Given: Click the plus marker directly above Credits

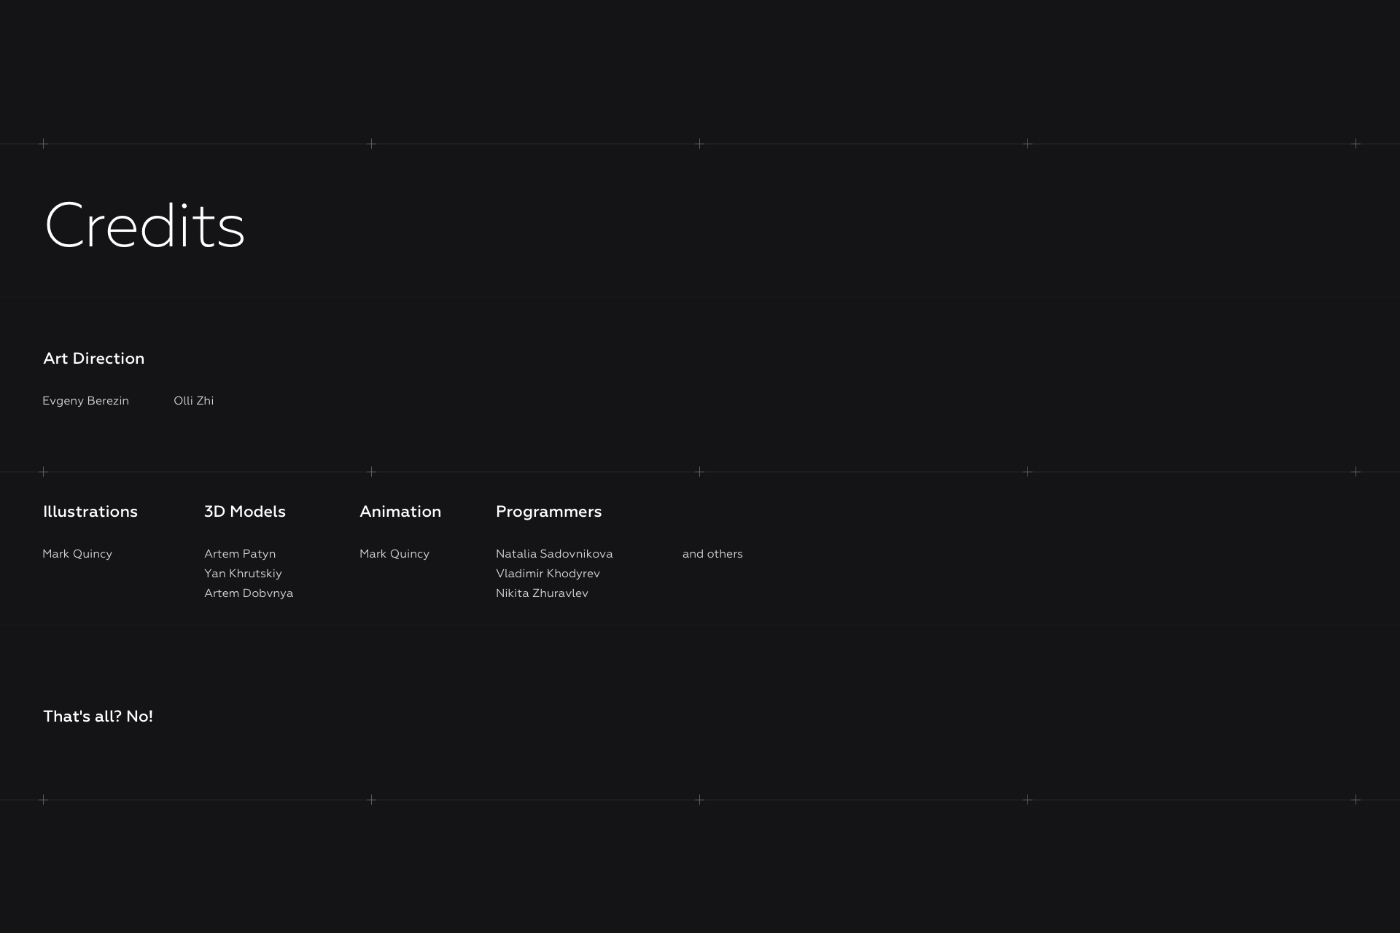Looking at the screenshot, I should coord(44,144).
